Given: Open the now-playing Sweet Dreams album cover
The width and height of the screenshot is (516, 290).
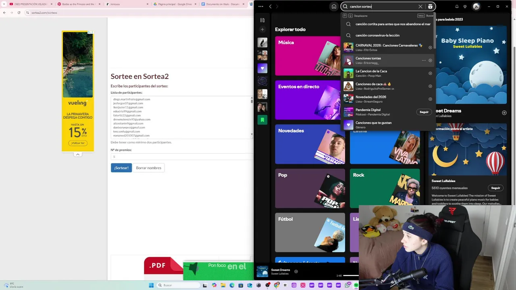Looking at the screenshot, I should [x=262, y=271].
